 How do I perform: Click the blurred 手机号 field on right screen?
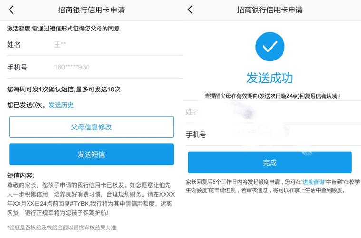coord(273,134)
